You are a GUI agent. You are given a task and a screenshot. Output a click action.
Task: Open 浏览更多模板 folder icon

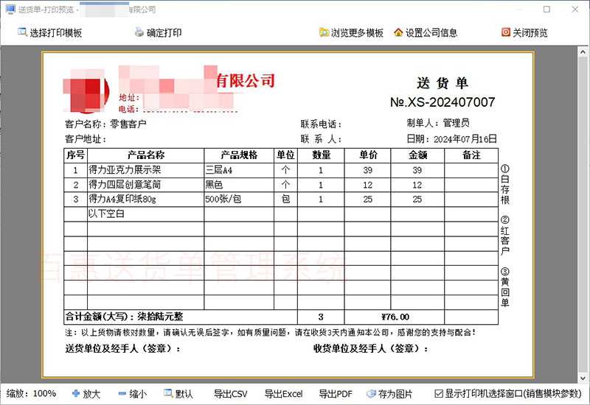[324, 32]
